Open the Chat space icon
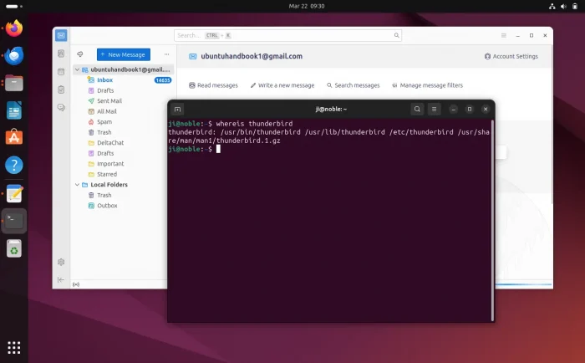 (61, 107)
